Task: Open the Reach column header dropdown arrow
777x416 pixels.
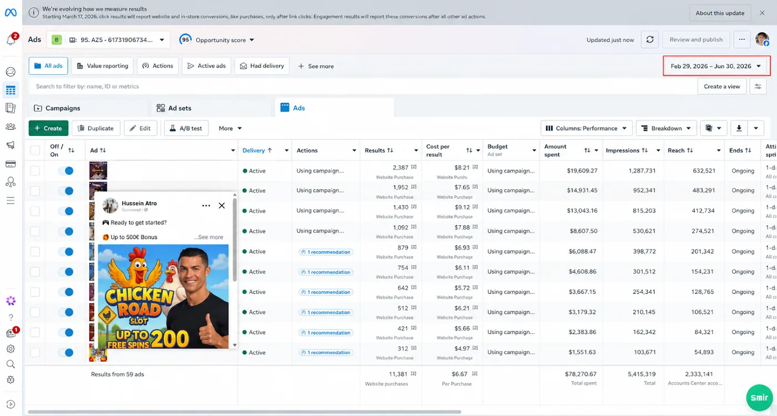Action: [x=718, y=150]
